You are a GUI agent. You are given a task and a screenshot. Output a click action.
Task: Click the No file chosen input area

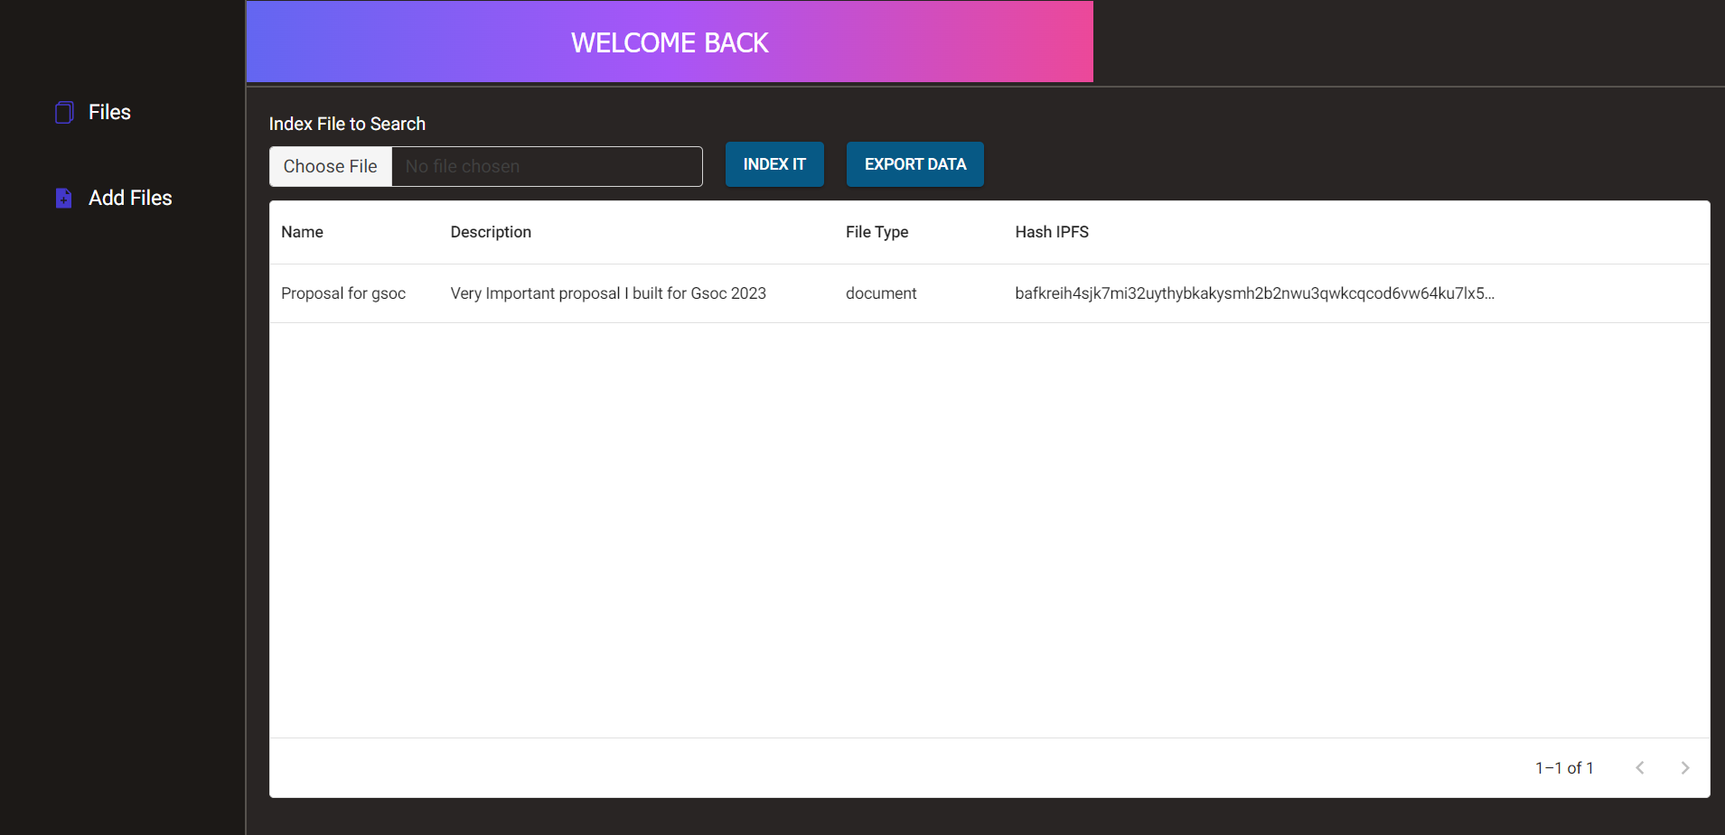[x=547, y=166]
